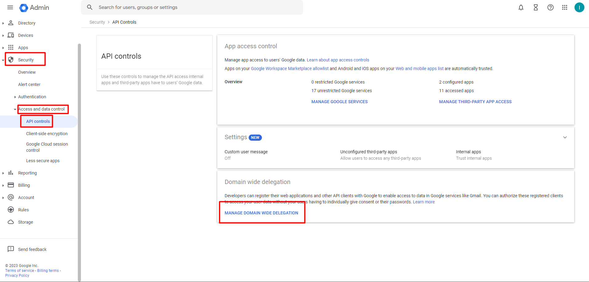
Task: Open the Web and mobile apps list link
Action: click(x=419, y=68)
